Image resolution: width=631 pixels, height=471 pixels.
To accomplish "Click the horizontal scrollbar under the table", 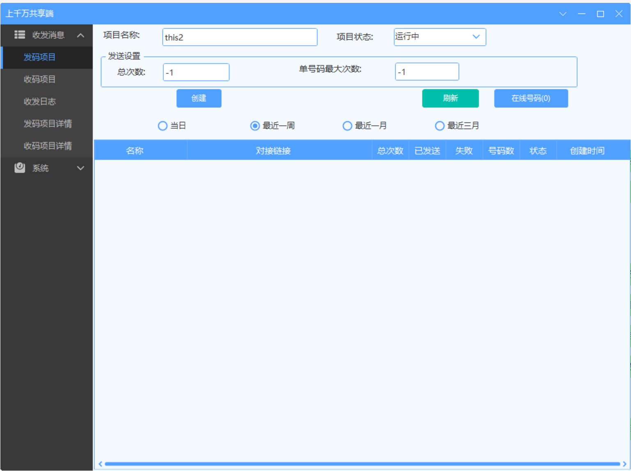I will [x=362, y=464].
